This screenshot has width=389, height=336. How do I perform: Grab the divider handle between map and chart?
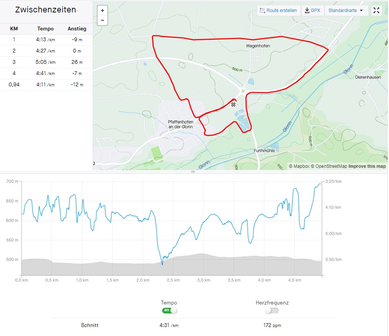click(x=193, y=171)
